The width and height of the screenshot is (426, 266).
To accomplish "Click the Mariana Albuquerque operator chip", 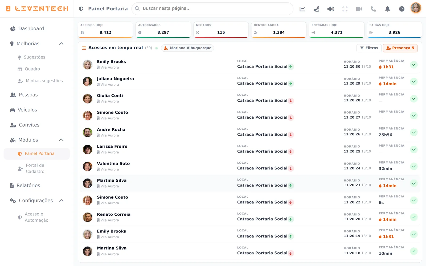I will [187, 48].
